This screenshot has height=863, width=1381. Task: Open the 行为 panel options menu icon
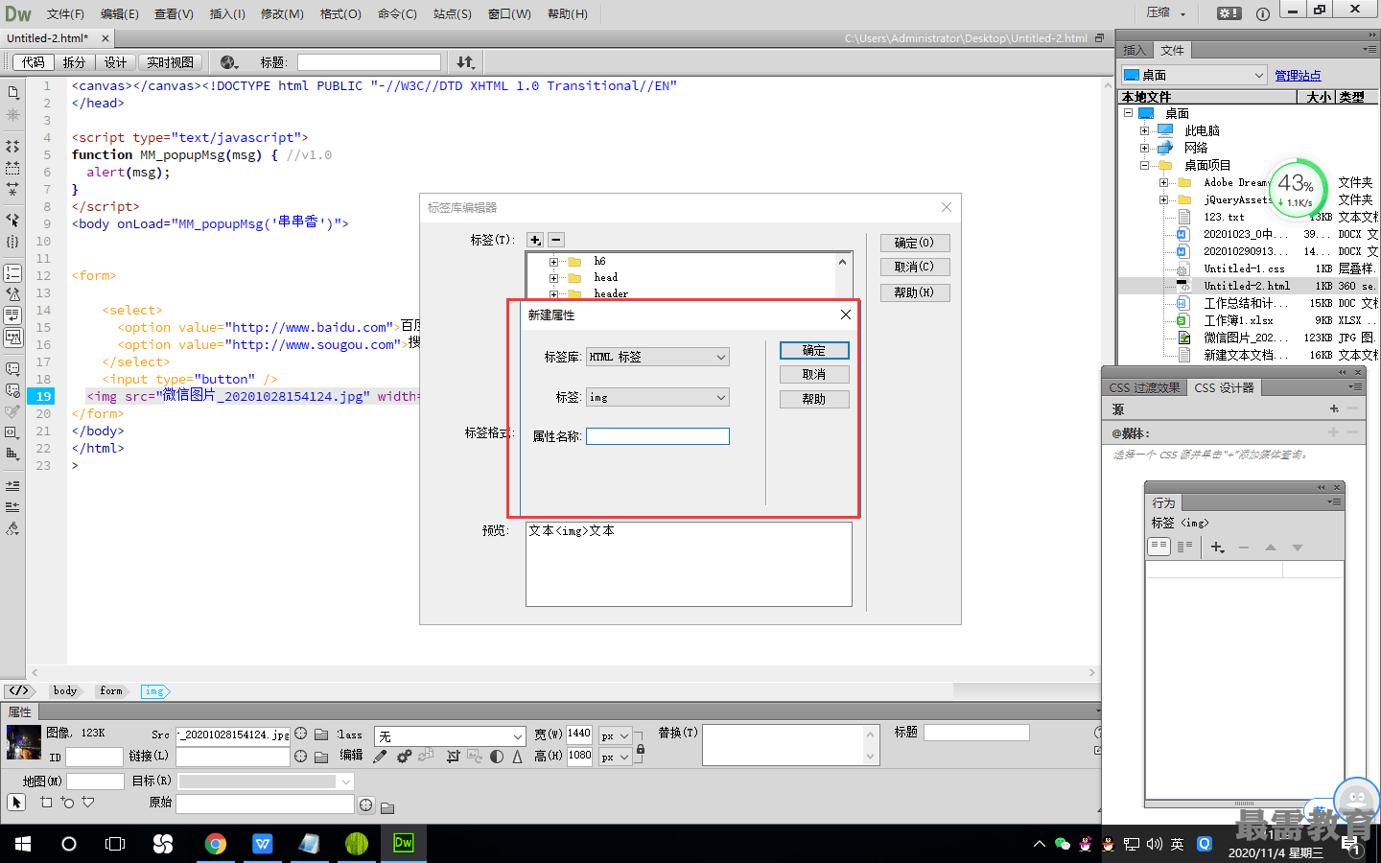1334,501
